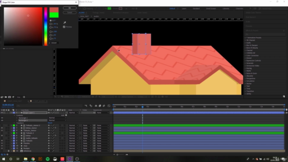The height and width of the screenshot is (162, 288).
Task: Open Spotify from the taskbar
Action: [x=48, y=159]
